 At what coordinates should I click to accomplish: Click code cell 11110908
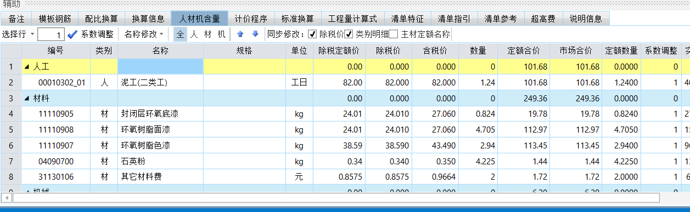click(56, 130)
